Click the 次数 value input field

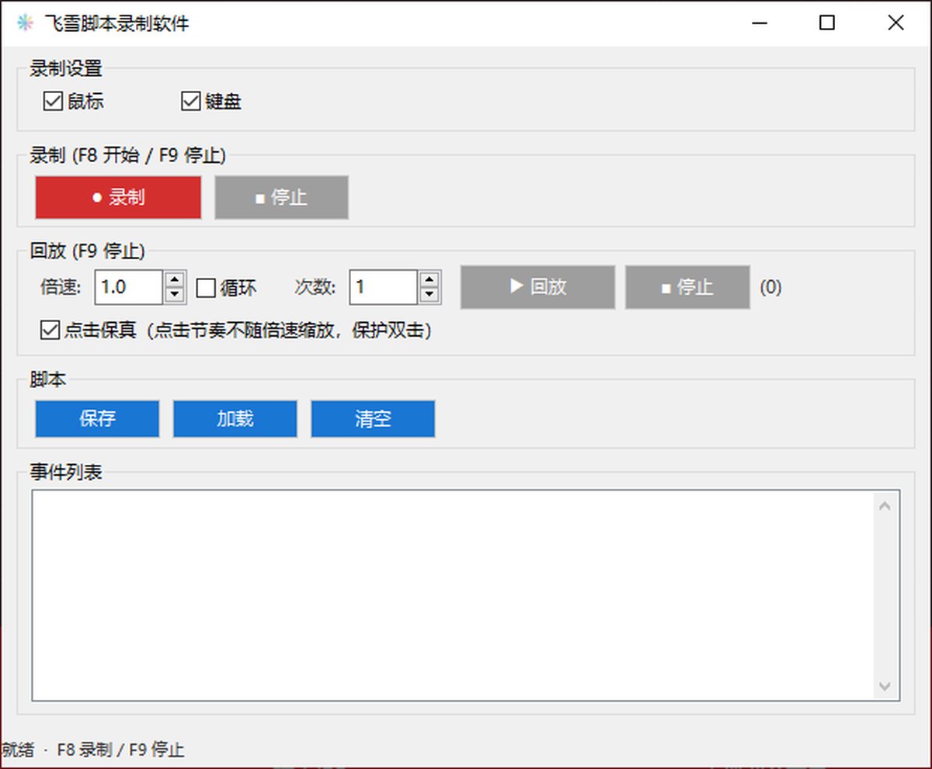click(x=384, y=287)
